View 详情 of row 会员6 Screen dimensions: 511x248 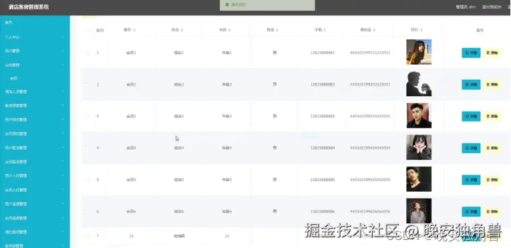pyautogui.click(x=471, y=211)
